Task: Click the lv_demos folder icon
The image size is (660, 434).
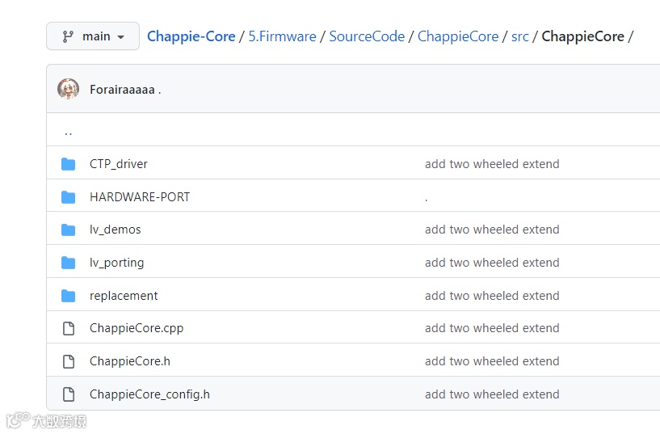Action: click(x=69, y=230)
